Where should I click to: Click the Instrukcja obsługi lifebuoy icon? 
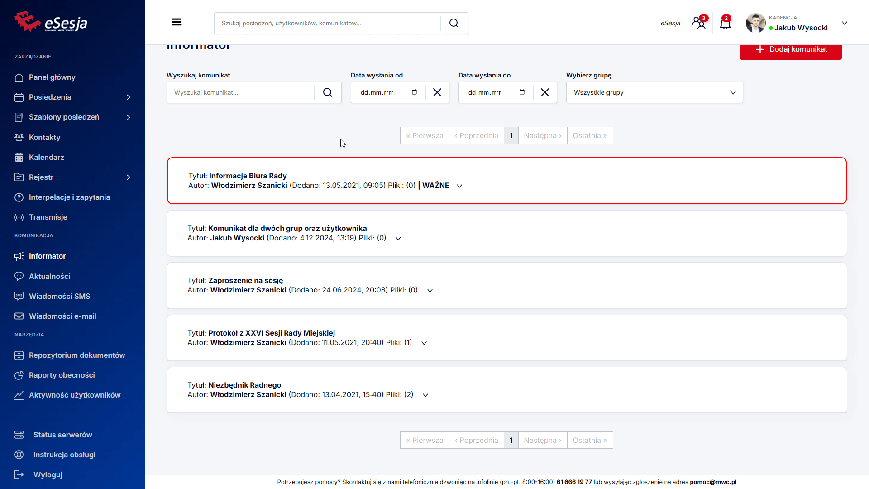tap(19, 455)
